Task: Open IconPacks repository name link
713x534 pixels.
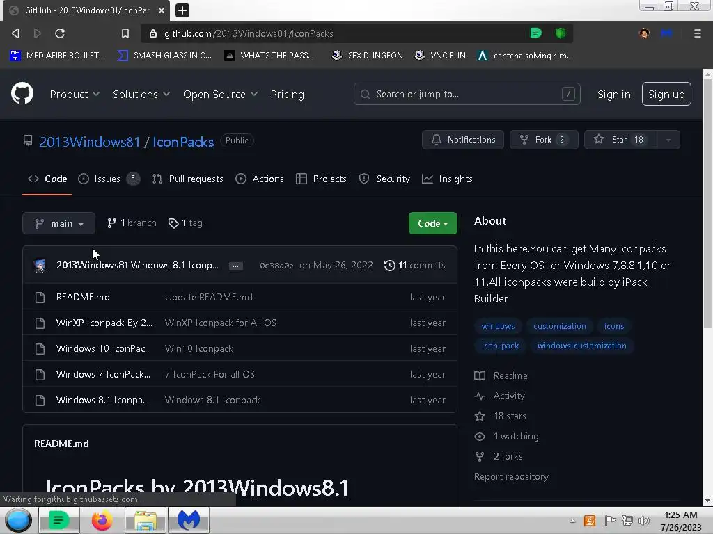Action: pyautogui.click(x=183, y=142)
